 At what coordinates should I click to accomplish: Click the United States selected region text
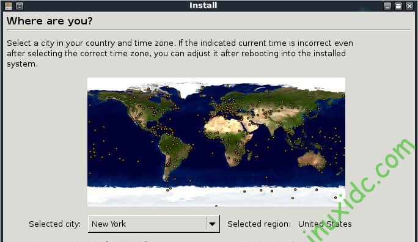[324, 224]
